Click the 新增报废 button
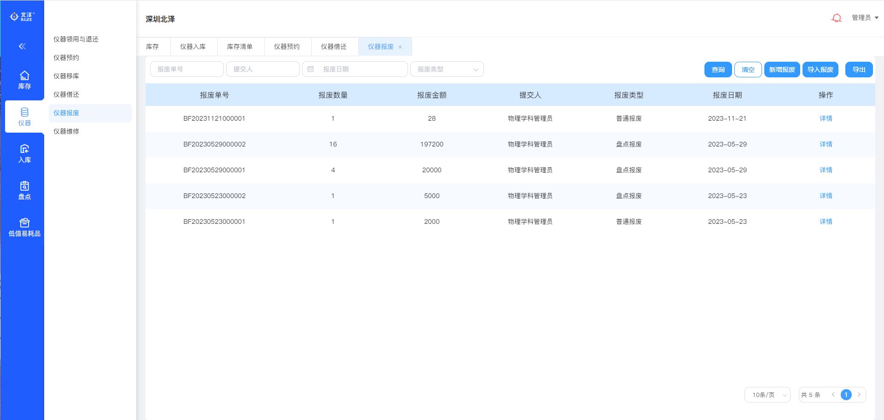Screen dimensions: 884x420 (x=782, y=70)
